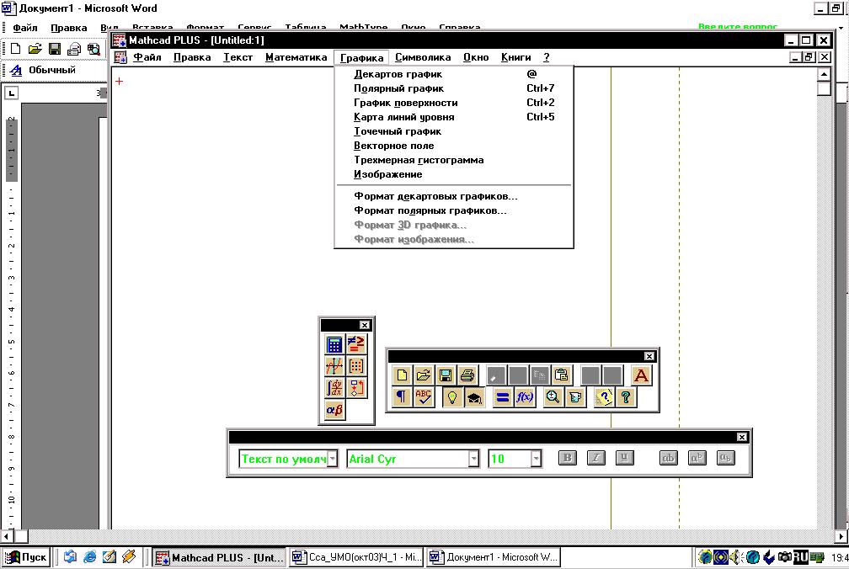Choose Полярный график menu entry
Image resolution: width=849 pixels, height=569 pixels.
click(x=454, y=88)
